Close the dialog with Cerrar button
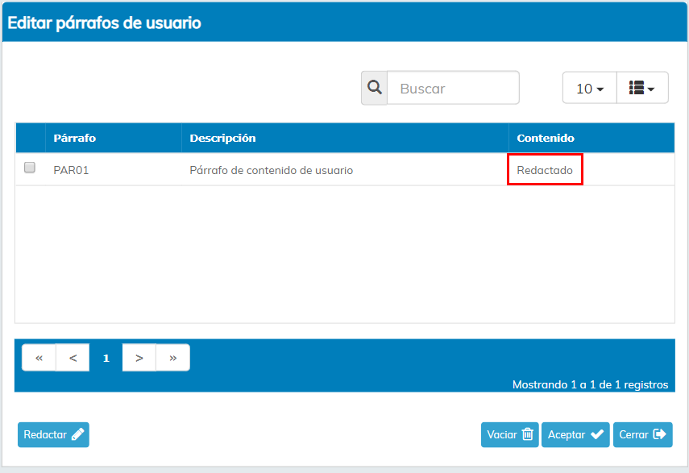This screenshot has width=689, height=473. 642,434
